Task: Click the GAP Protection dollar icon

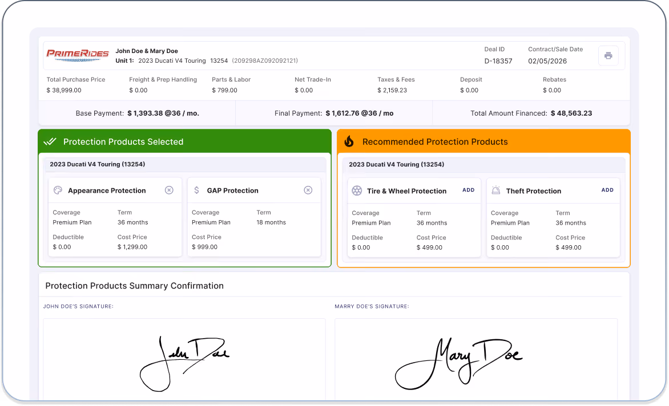Action: [x=197, y=190]
